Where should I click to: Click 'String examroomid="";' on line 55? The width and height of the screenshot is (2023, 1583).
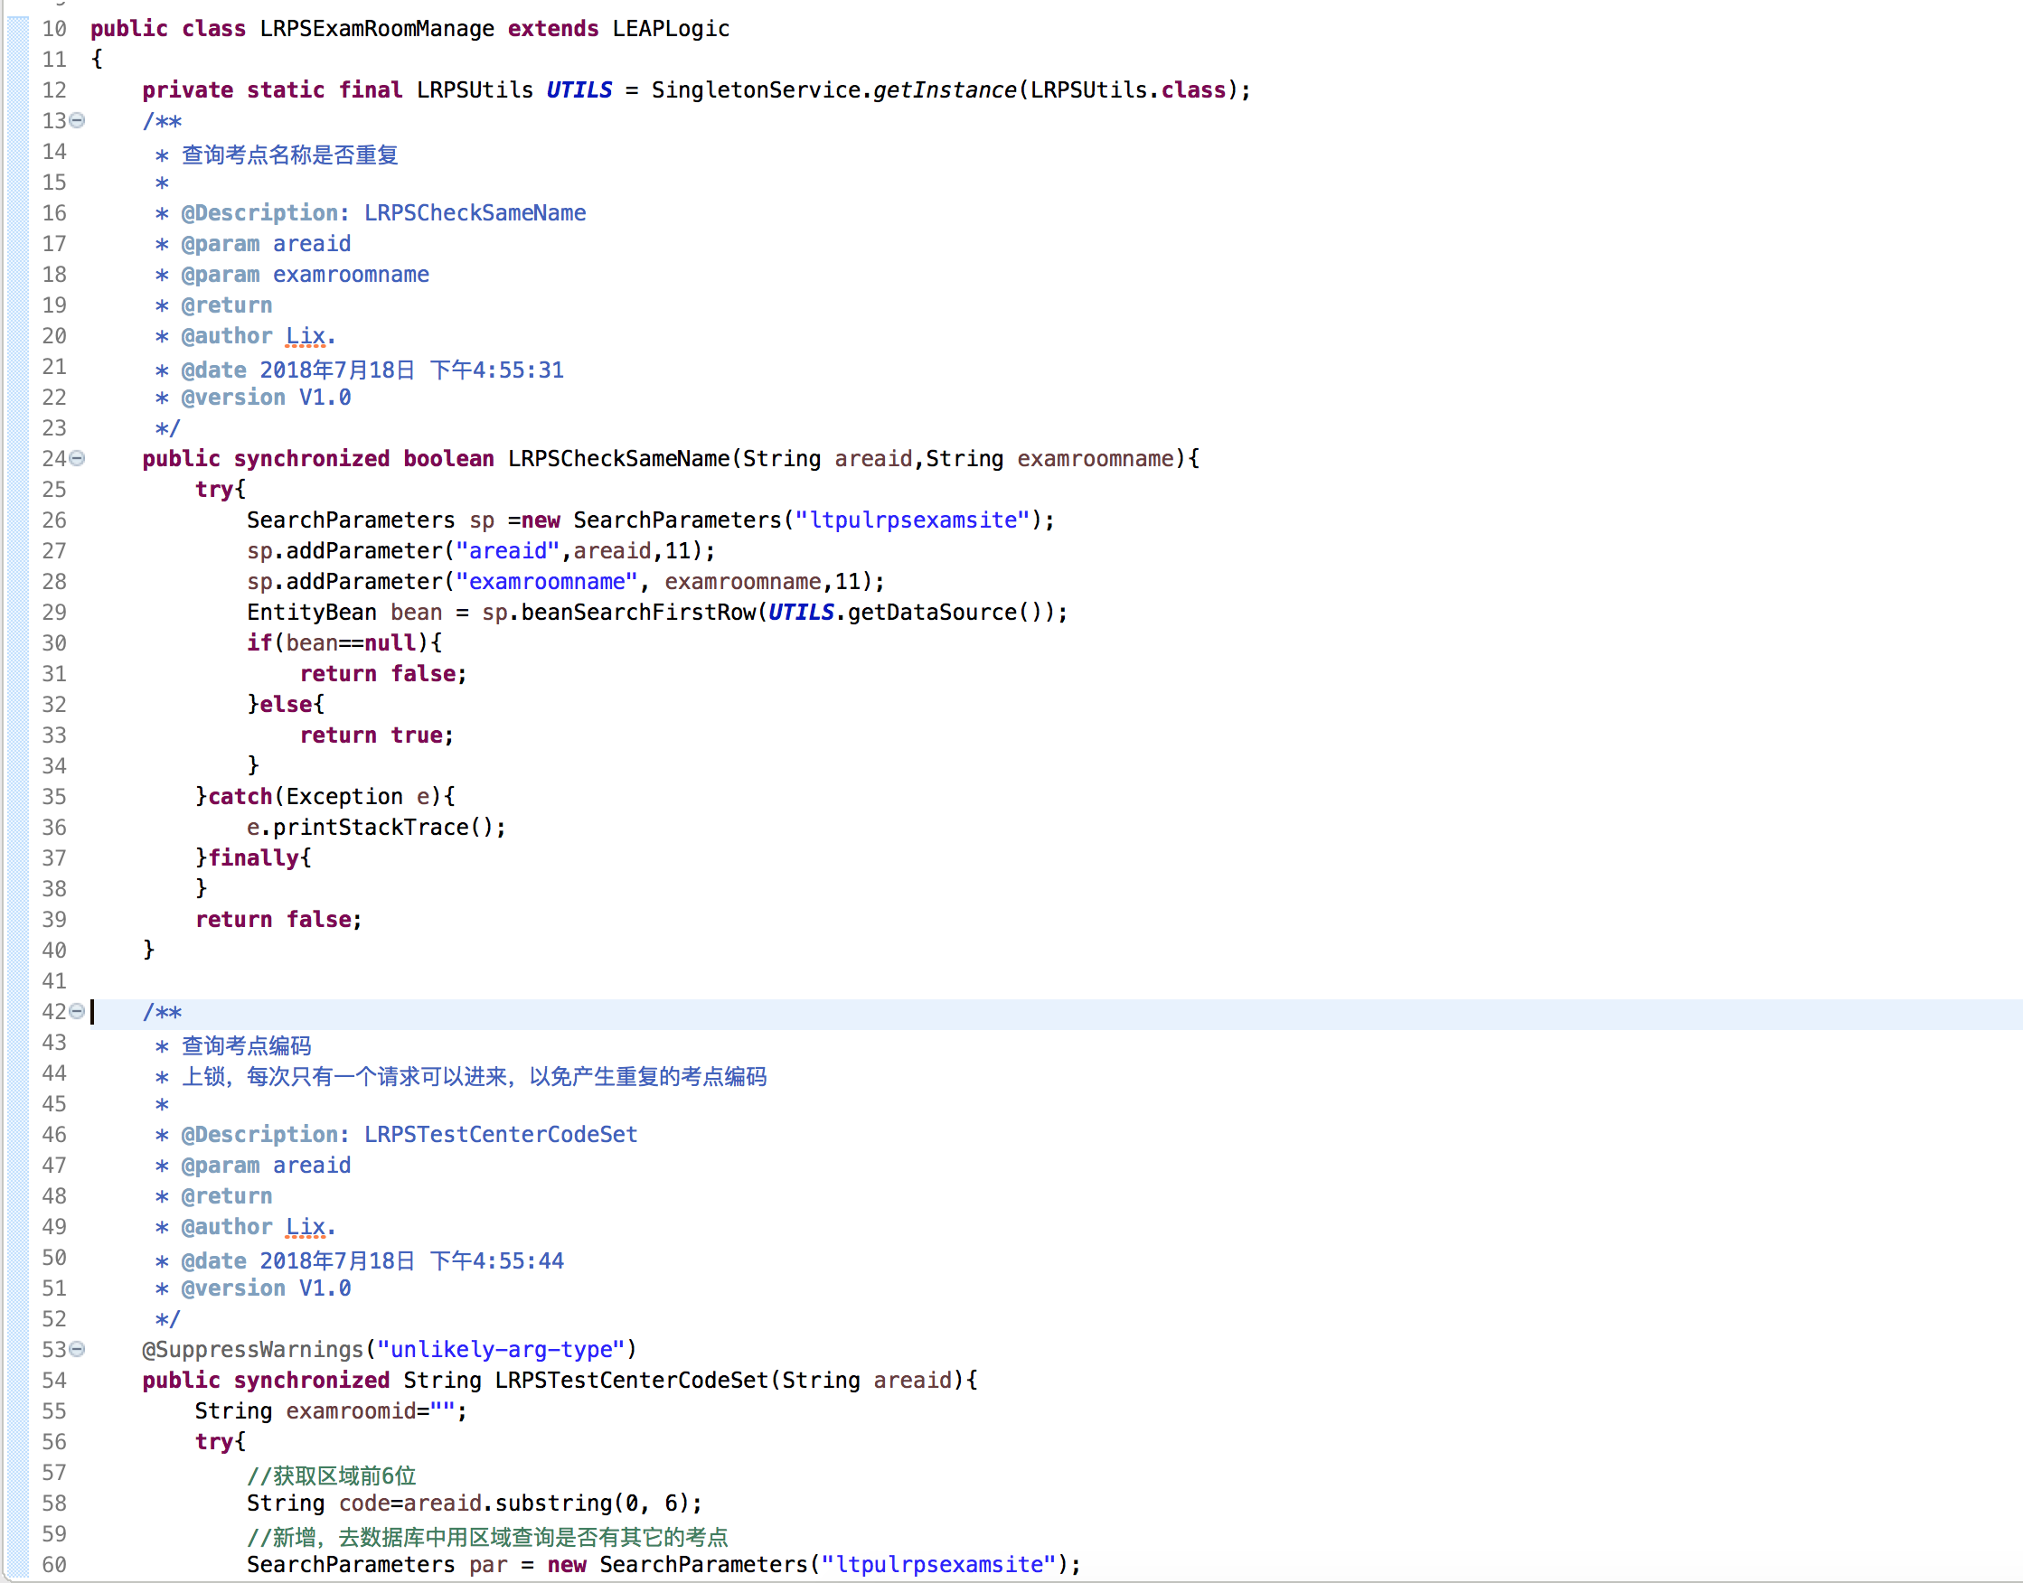(331, 1410)
